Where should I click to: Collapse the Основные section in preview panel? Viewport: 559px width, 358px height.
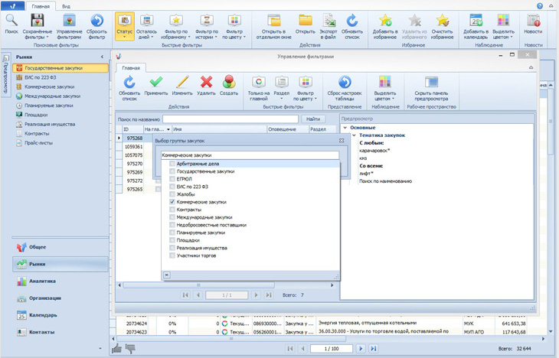[345, 128]
